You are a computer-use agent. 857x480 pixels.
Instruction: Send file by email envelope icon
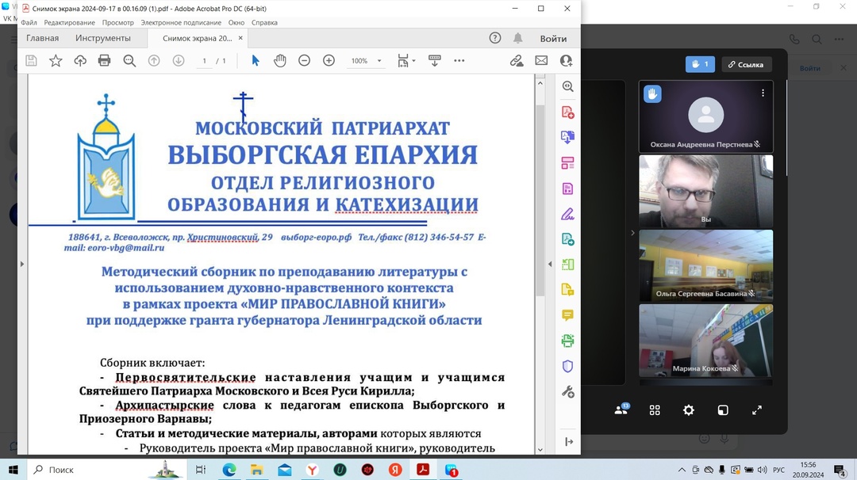(541, 60)
